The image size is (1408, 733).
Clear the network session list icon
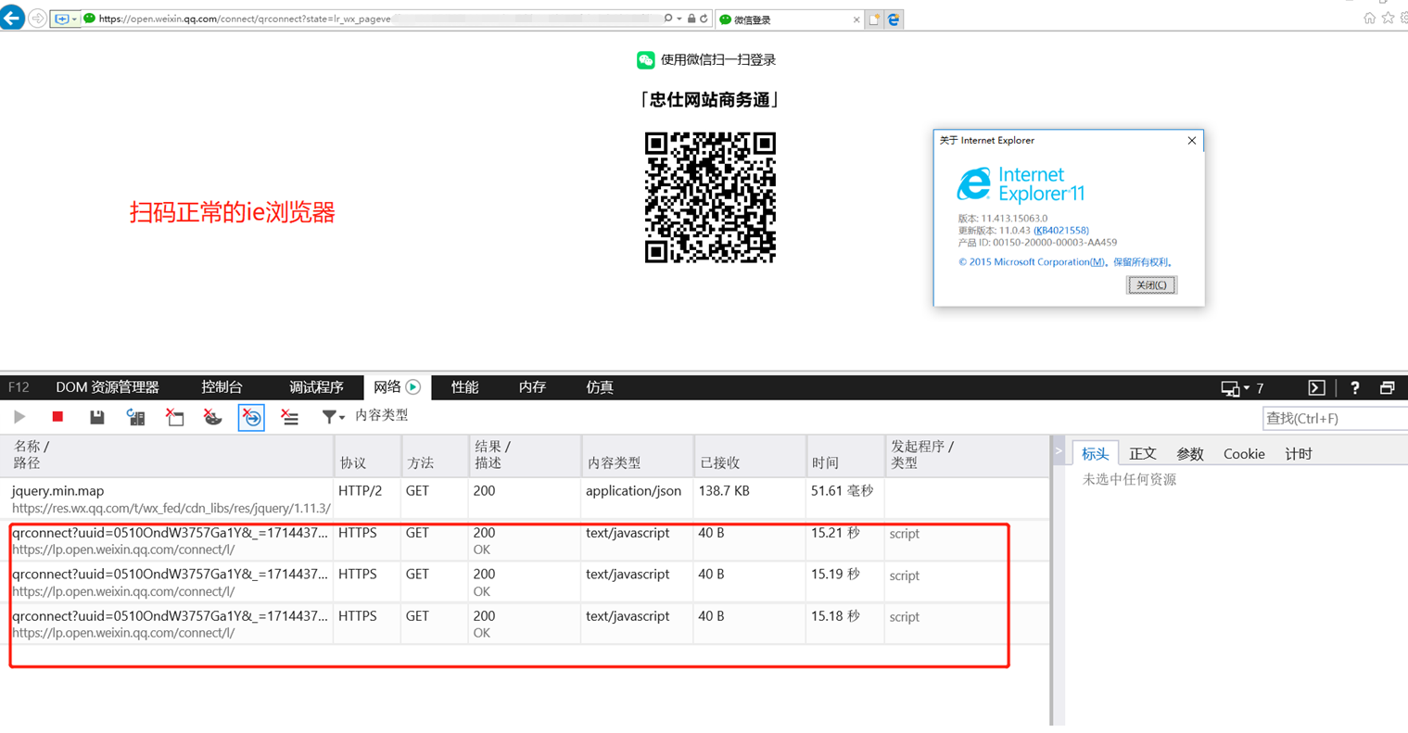290,417
